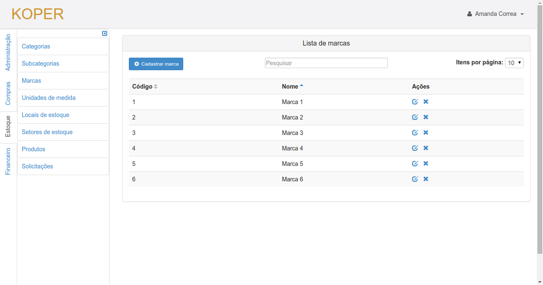Open the Financeiro vertical tab
Image resolution: width=543 pixels, height=285 pixels.
8,161
